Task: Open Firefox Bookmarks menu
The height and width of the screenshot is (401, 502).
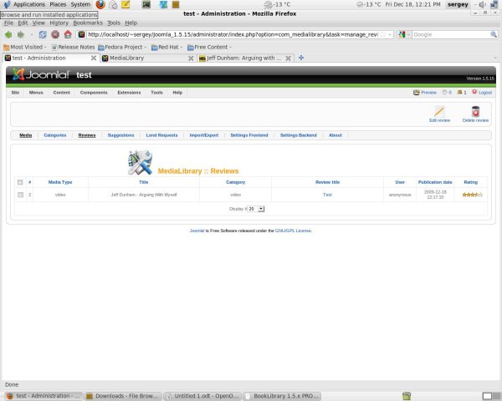Action: pyautogui.click(x=88, y=23)
